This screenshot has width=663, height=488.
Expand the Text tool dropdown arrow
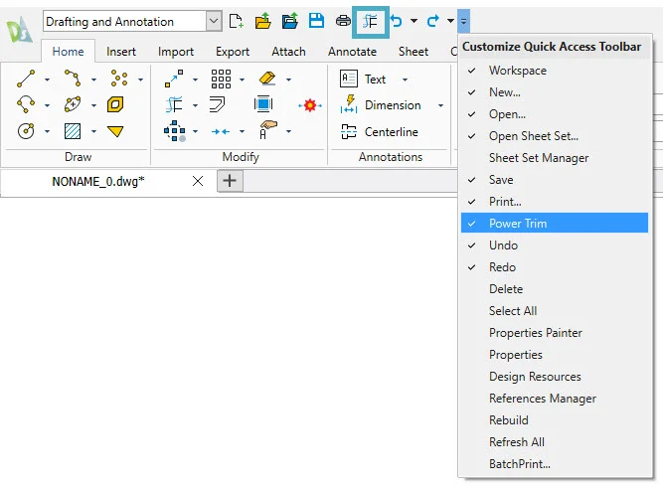tap(405, 80)
